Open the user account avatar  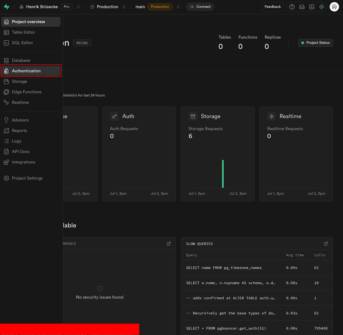(334, 7)
